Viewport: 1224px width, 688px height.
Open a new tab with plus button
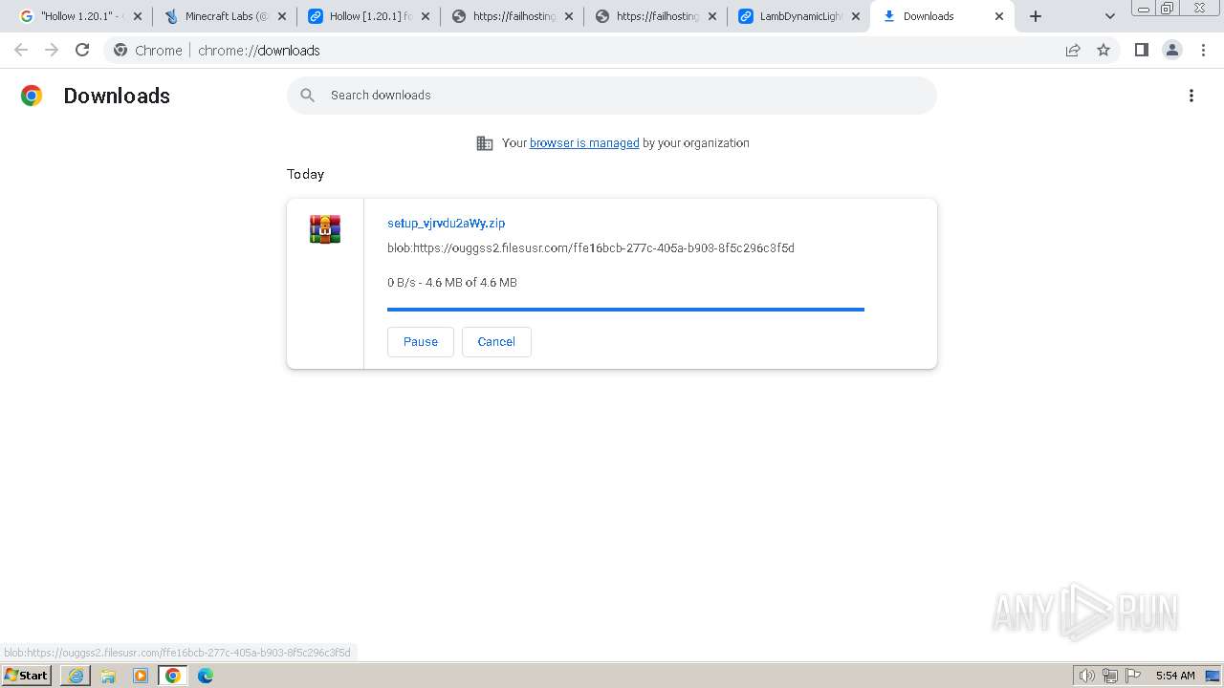[x=1036, y=16]
